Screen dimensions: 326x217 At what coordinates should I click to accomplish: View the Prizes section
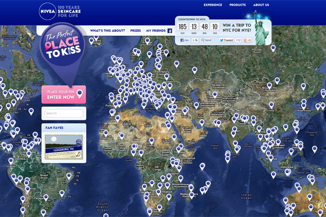(135, 31)
